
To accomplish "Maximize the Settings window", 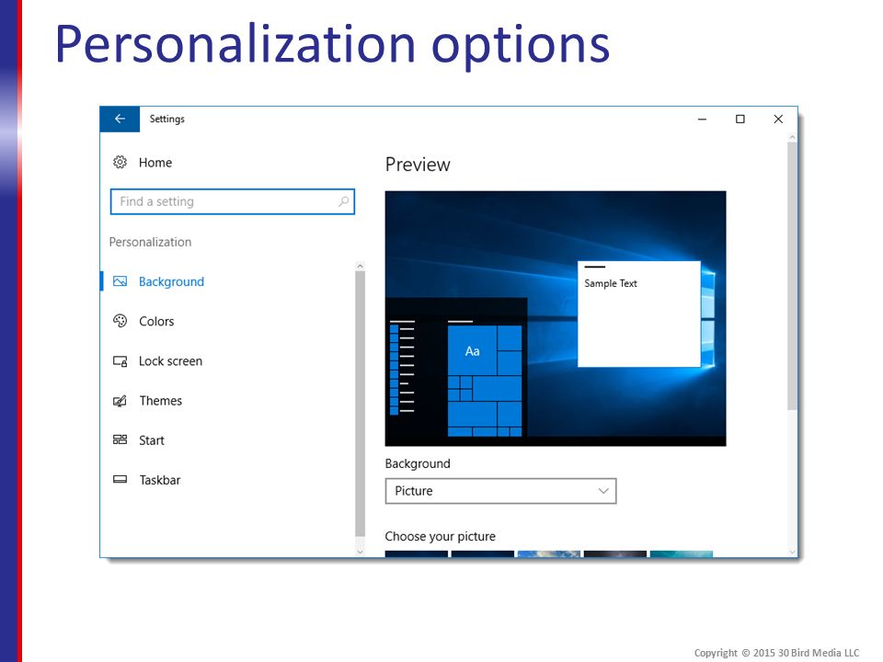I will tap(740, 119).
